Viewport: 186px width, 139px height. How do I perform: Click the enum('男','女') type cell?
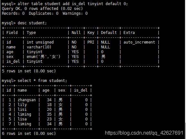tap(43, 57)
